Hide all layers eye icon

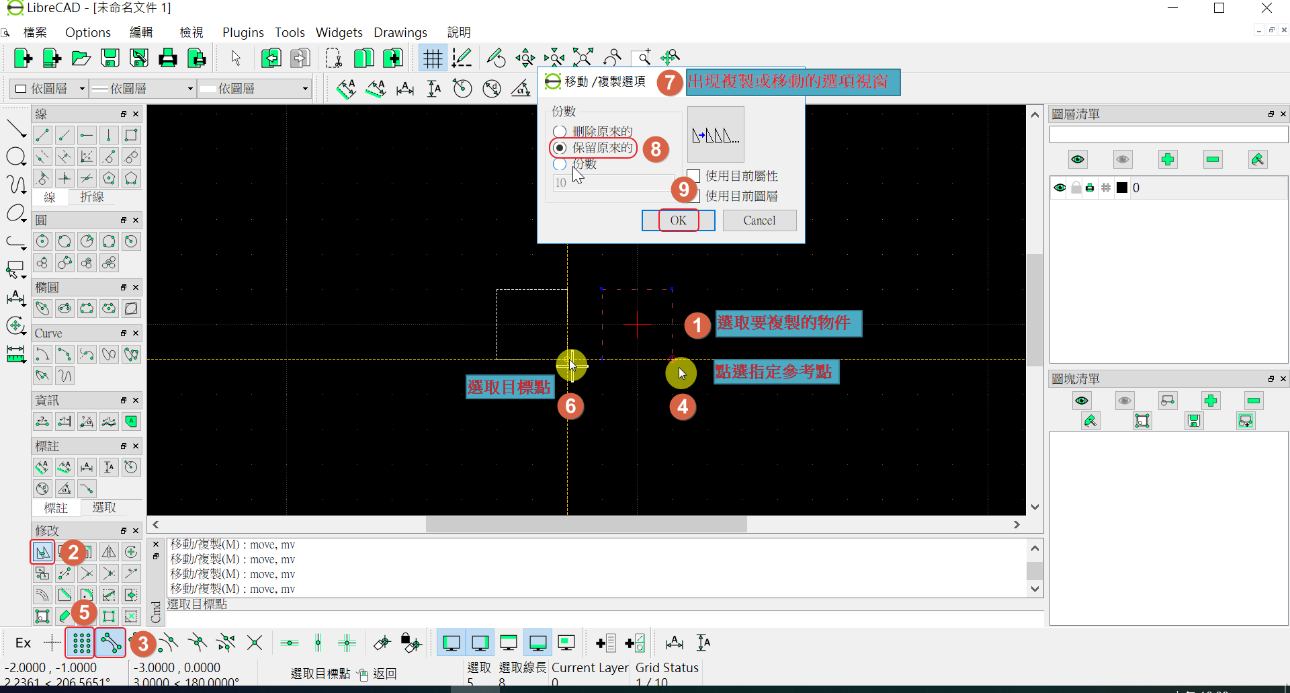1123,159
